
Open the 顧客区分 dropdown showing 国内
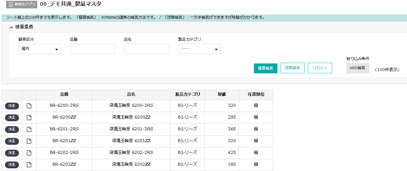tap(40, 49)
